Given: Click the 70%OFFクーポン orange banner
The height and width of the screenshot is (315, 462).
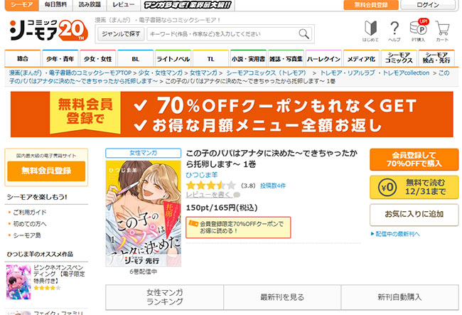Looking at the screenshot, I should click(x=232, y=114).
